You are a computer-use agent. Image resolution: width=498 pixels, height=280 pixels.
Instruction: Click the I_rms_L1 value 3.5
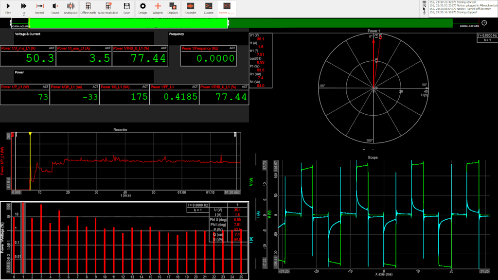click(99, 58)
